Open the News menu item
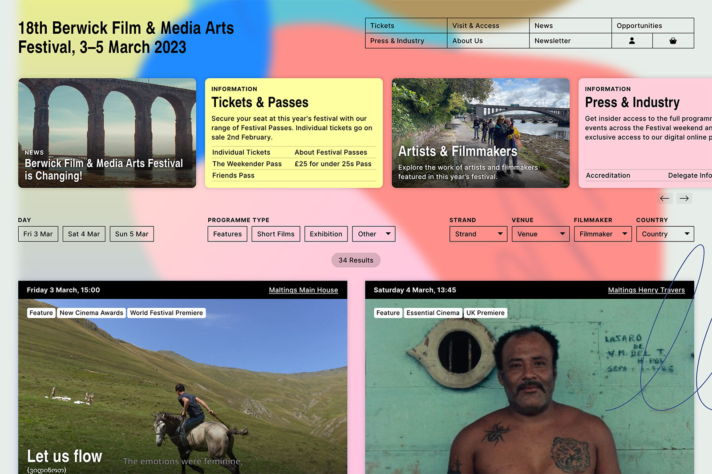Image resolution: width=712 pixels, height=474 pixels. coord(570,26)
